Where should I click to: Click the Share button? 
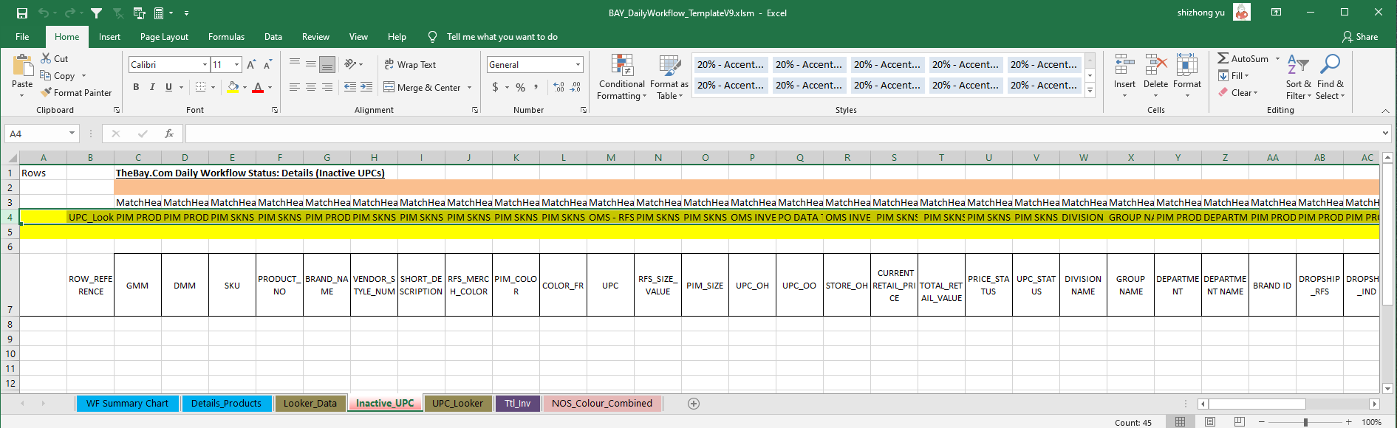[x=1360, y=37]
